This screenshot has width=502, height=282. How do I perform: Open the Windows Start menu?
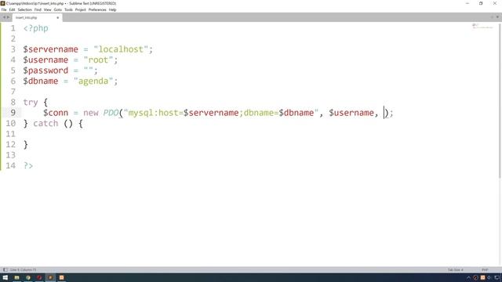[5, 277]
